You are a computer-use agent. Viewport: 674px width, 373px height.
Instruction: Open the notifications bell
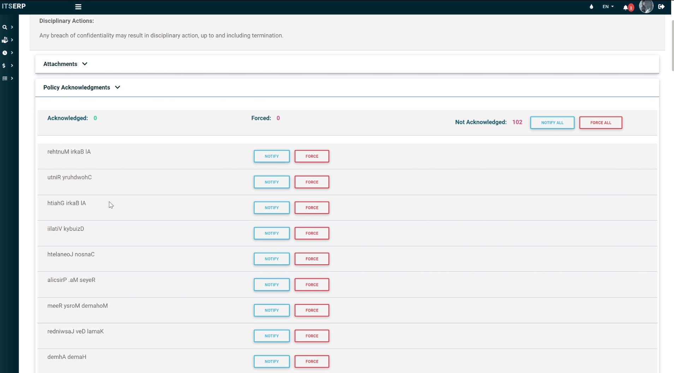626,7
